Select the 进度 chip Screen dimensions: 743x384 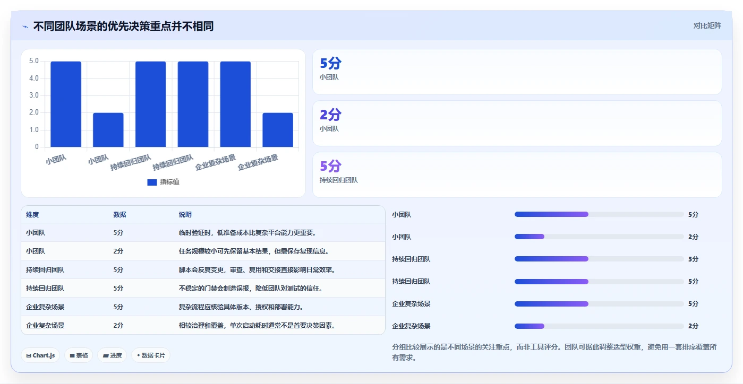112,355
